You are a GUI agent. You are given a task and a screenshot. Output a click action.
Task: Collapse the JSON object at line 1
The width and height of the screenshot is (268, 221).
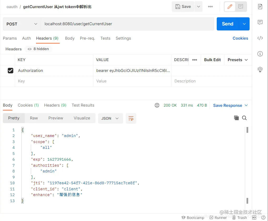[22, 130]
